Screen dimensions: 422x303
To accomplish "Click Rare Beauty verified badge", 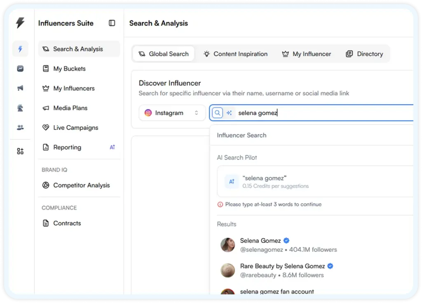I will coord(330,266).
